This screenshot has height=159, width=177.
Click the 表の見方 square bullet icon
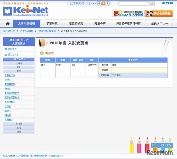click(x=6, y=49)
